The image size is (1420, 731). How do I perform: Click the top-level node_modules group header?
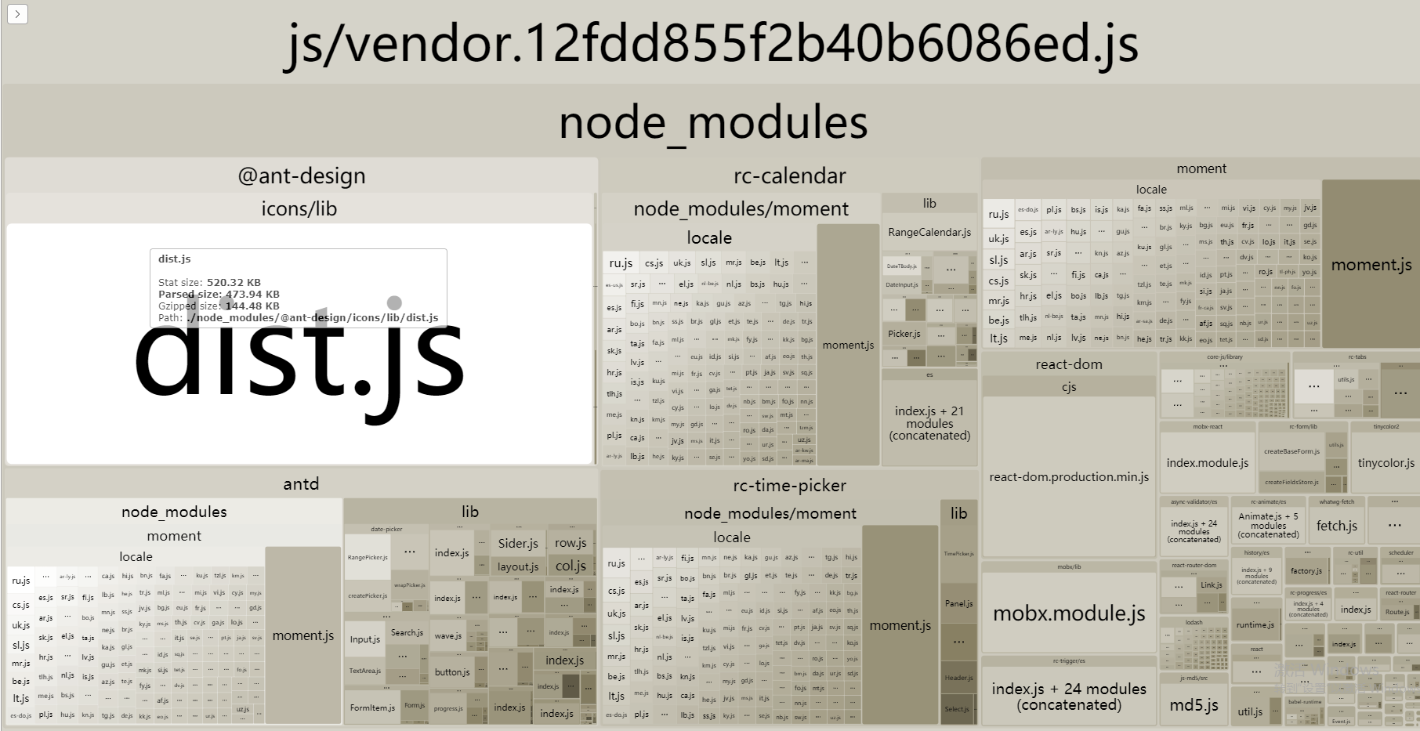point(712,122)
